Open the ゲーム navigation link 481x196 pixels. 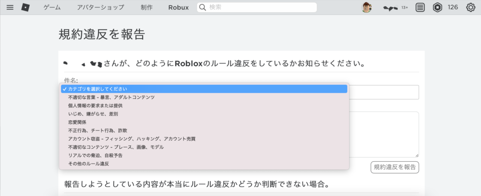pos(52,8)
